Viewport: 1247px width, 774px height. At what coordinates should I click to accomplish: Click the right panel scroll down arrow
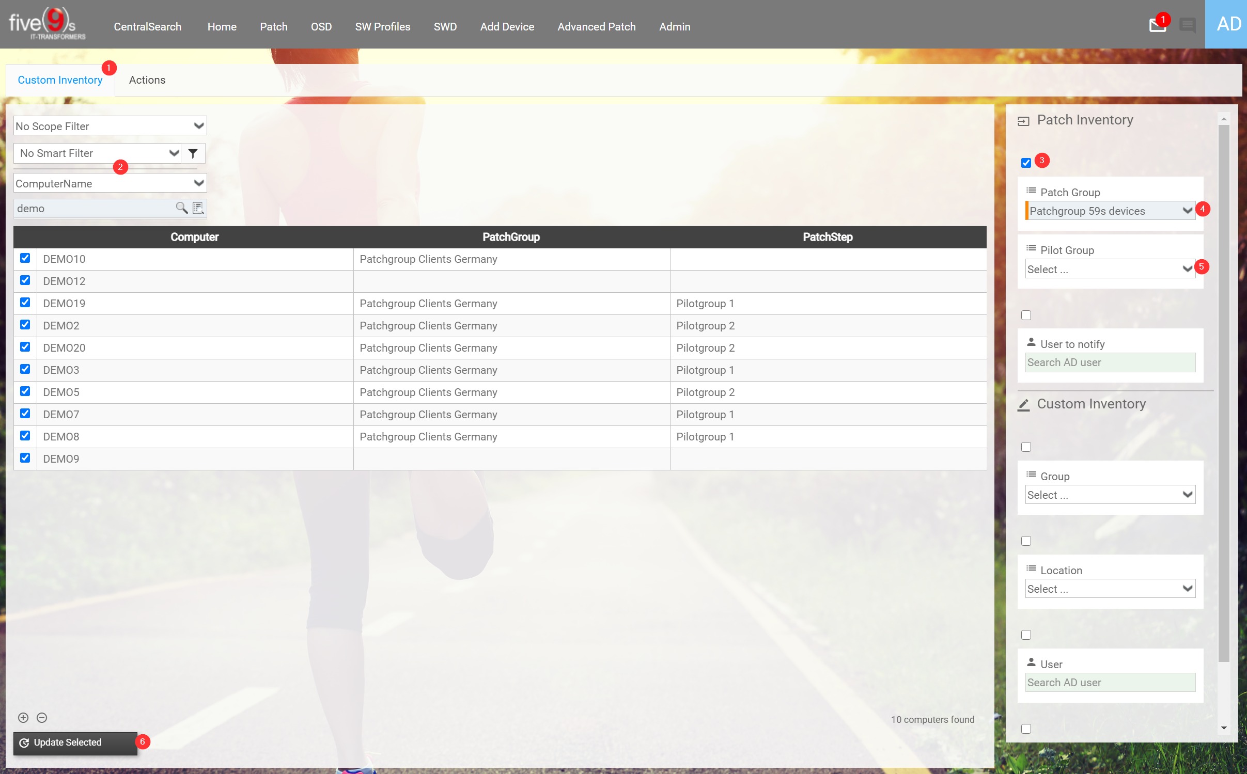[1223, 728]
